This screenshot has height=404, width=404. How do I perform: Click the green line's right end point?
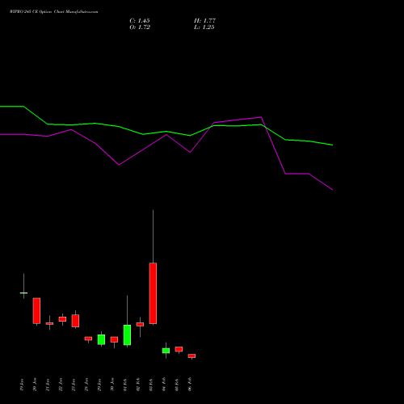[x=333, y=145]
